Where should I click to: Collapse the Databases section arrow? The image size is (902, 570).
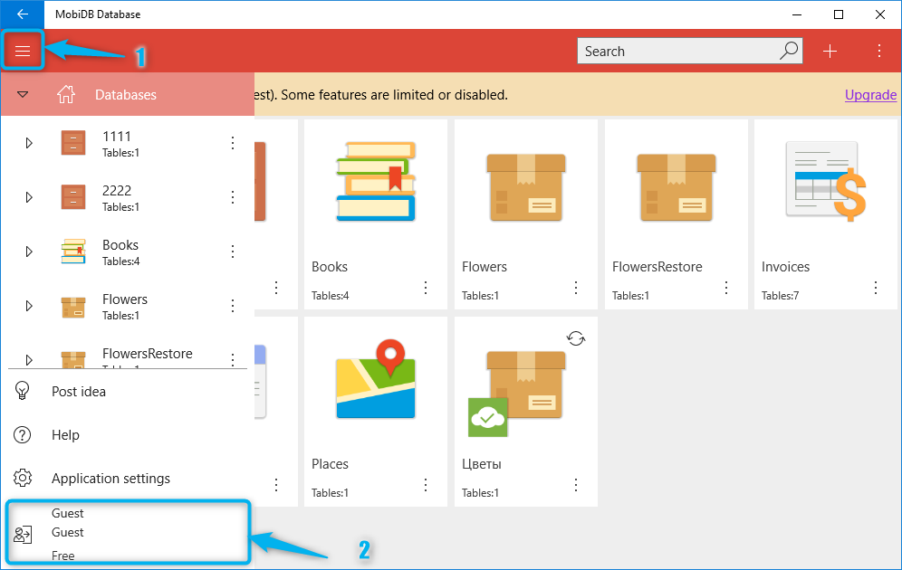click(23, 94)
